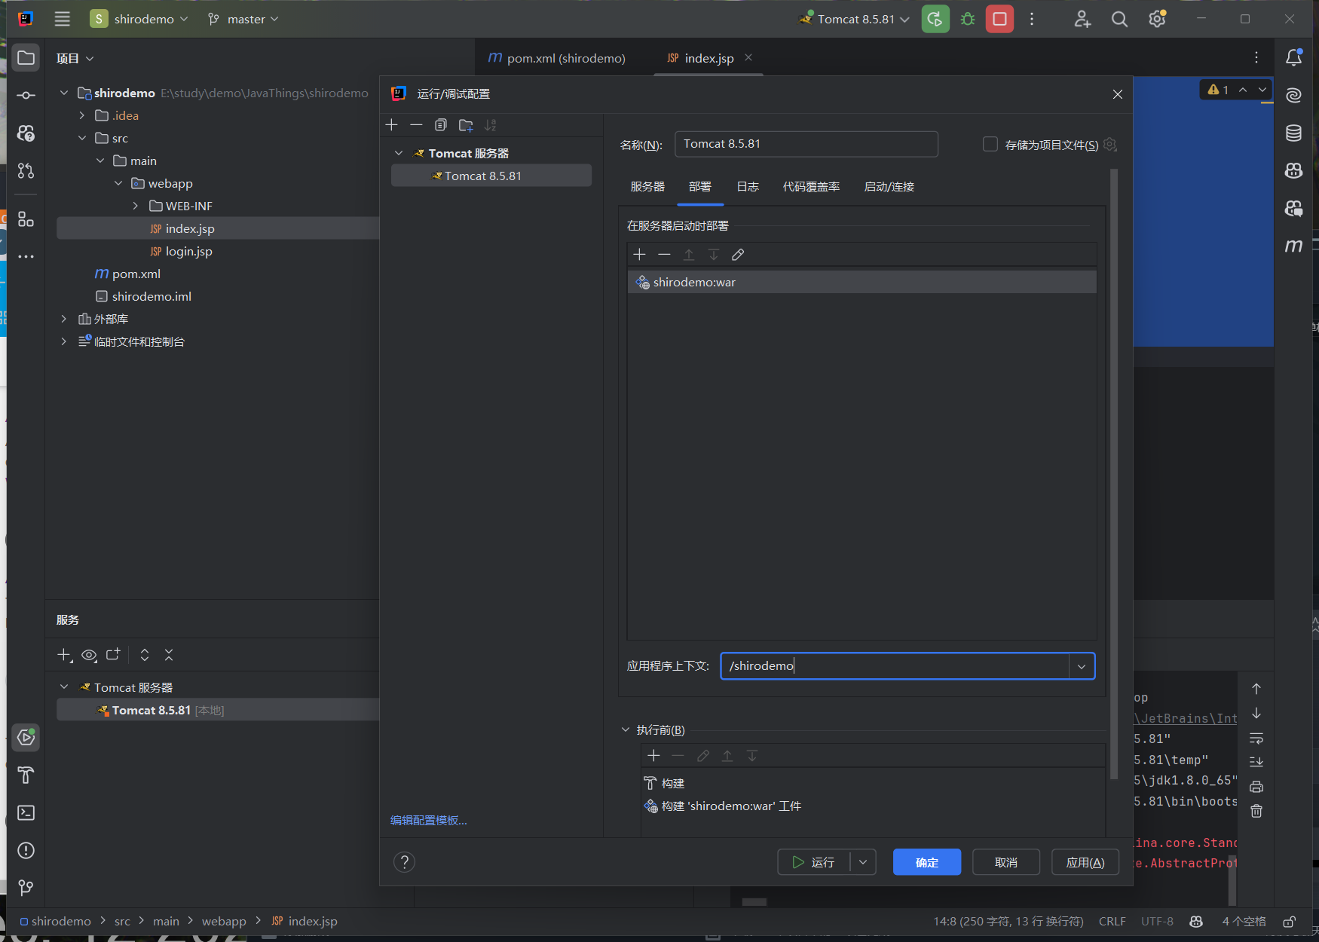
Task: Open the Build hammer tool window
Action: tap(26, 775)
